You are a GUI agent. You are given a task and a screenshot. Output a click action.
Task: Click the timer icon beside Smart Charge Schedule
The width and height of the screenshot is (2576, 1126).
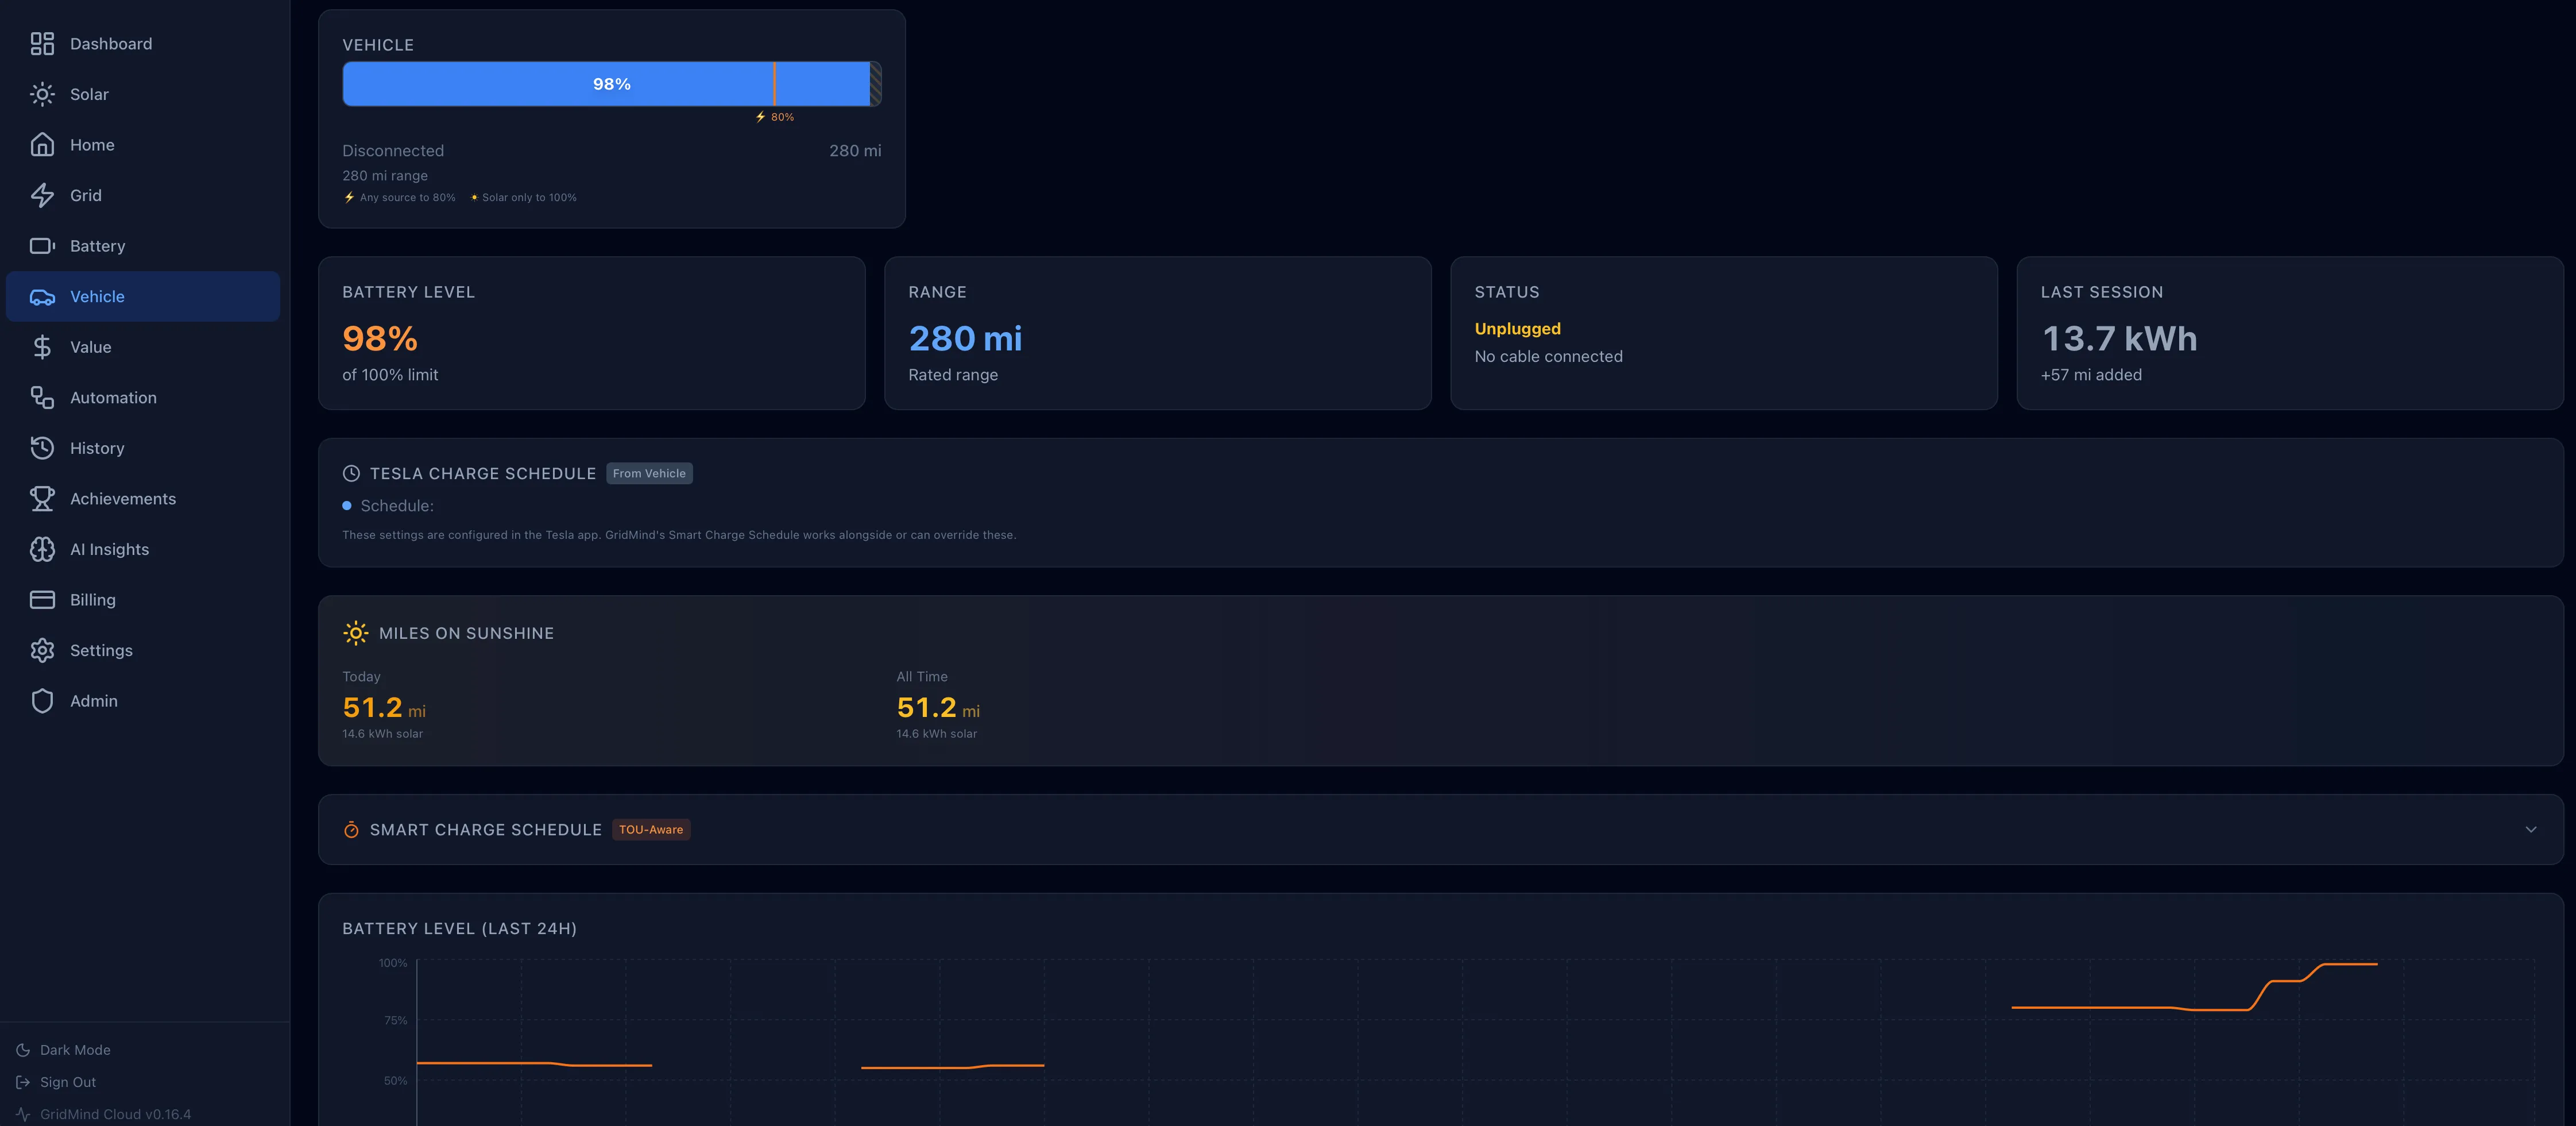coord(351,830)
